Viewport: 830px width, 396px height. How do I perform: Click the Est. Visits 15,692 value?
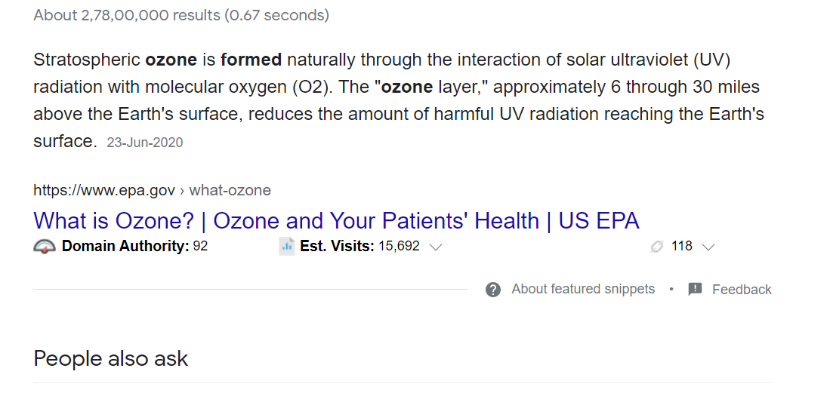[x=399, y=247]
